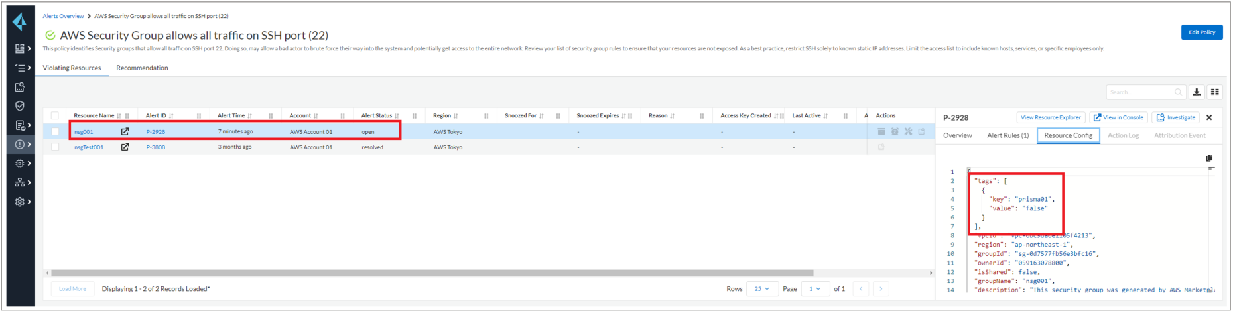Check the nsgTest001 row checkbox

(x=55, y=147)
